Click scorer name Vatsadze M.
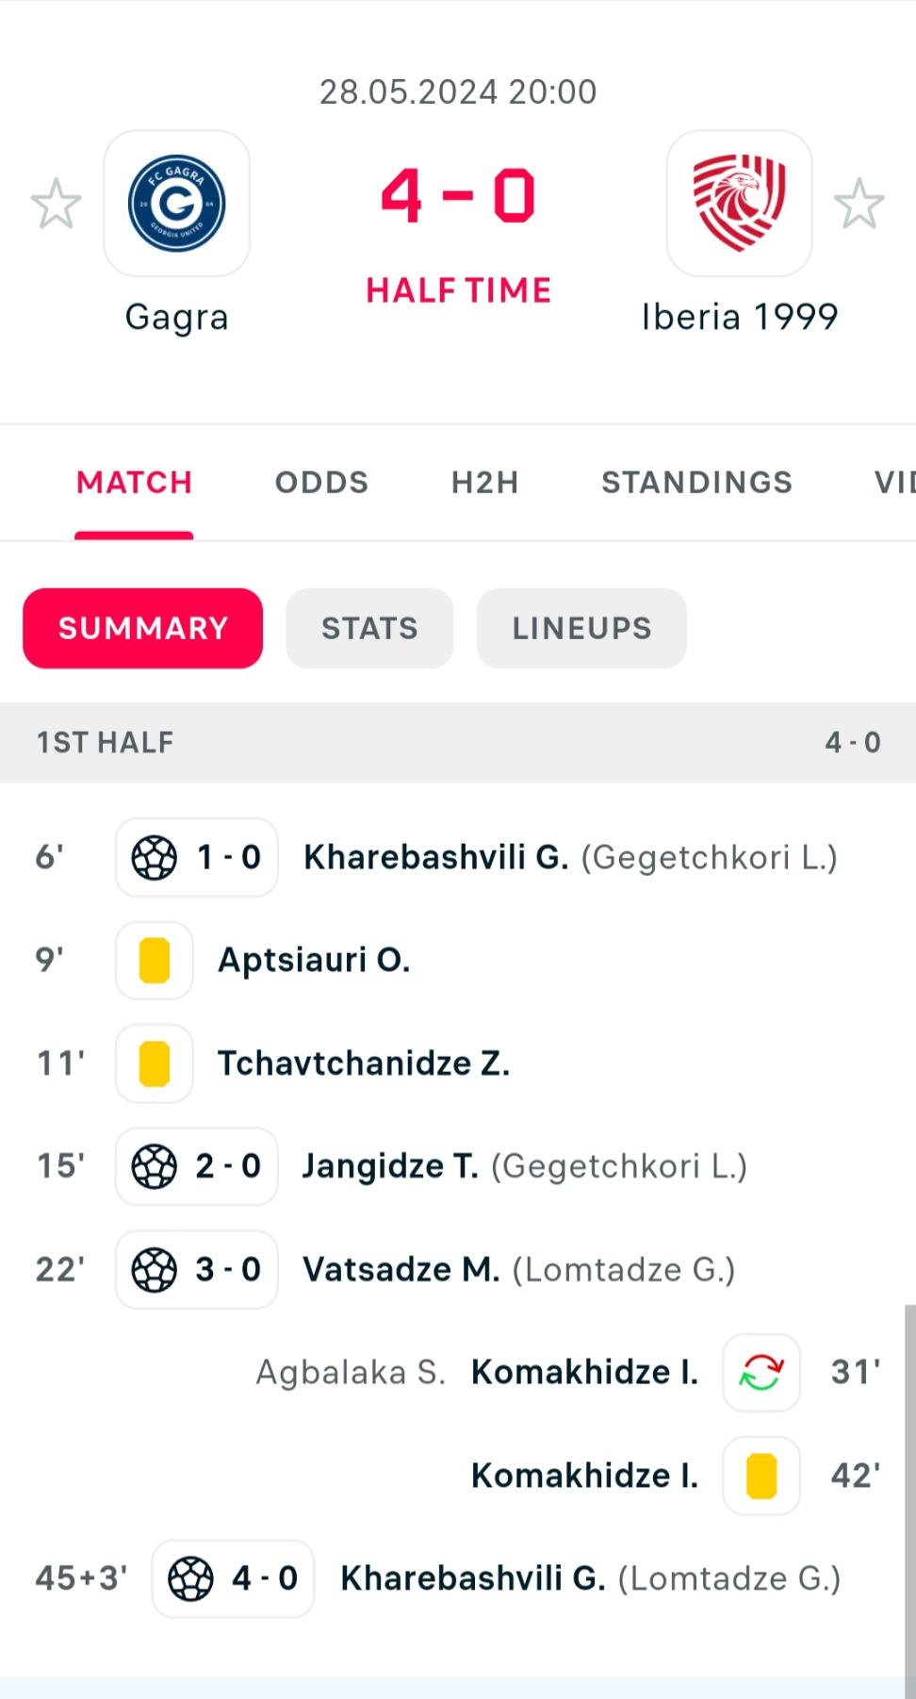916x1699 pixels. 401,1270
